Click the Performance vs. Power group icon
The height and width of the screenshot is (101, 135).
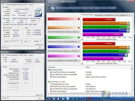click(49, 82)
